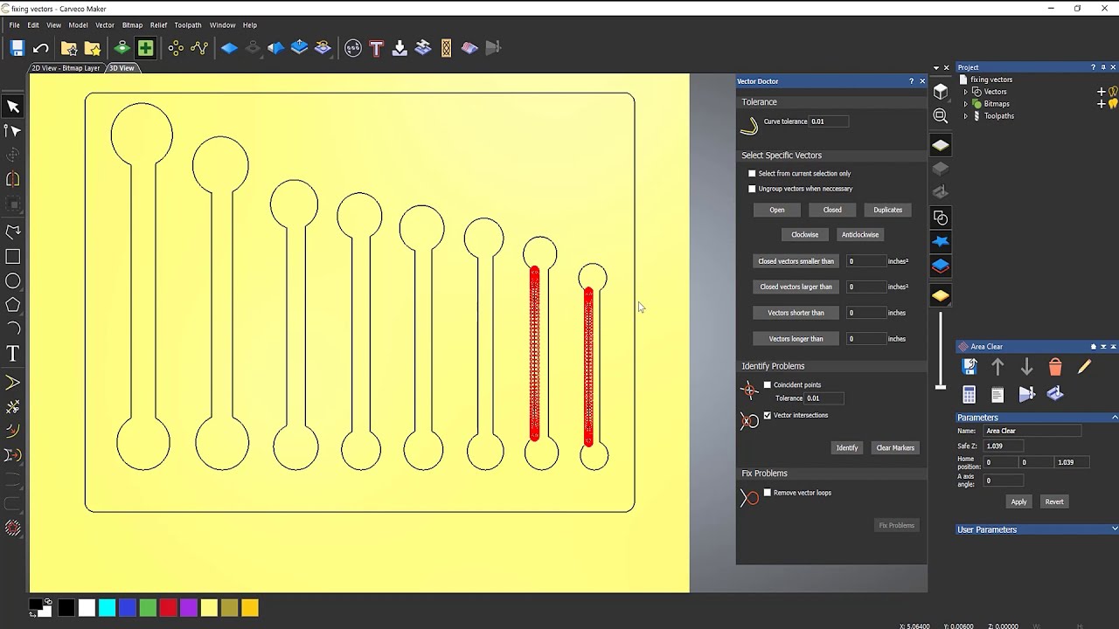Switch to 2D View - Bitmap Layer tab
Screen dimensions: 1119x629
66,68
